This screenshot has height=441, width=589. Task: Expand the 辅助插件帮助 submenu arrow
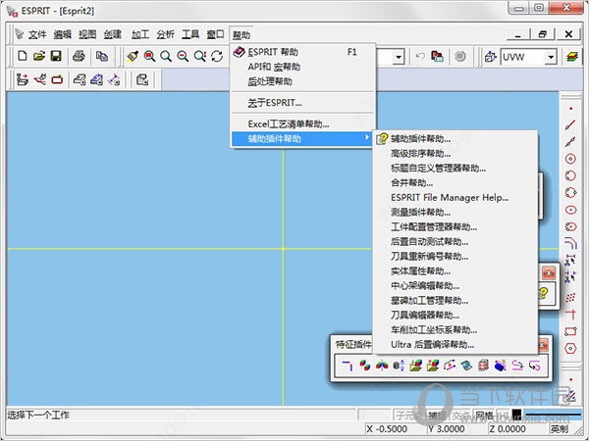click(x=367, y=138)
